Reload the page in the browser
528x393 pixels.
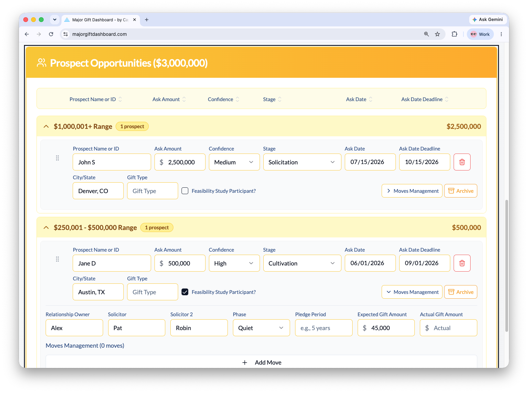tap(51, 34)
